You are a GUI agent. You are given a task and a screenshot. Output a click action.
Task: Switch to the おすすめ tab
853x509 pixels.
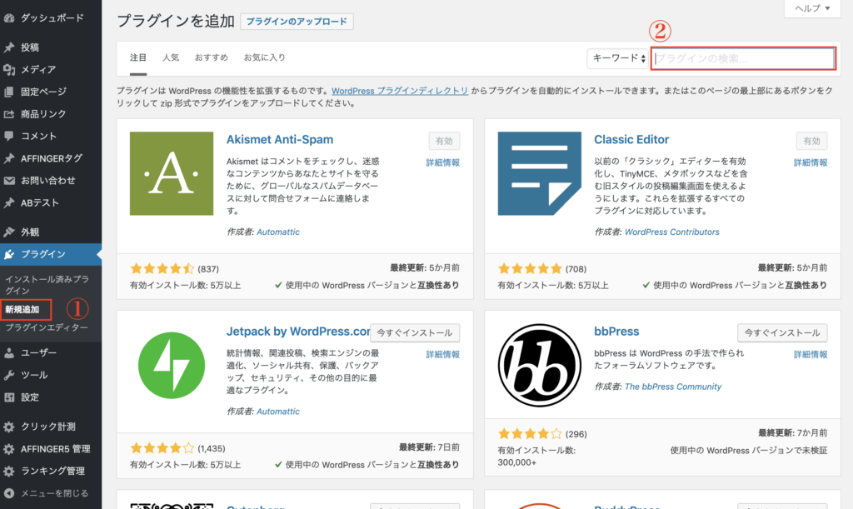click(211, 58)
